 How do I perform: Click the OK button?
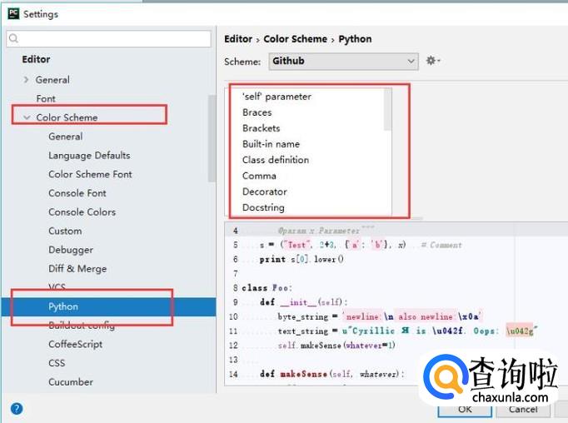tap(465, 410)
